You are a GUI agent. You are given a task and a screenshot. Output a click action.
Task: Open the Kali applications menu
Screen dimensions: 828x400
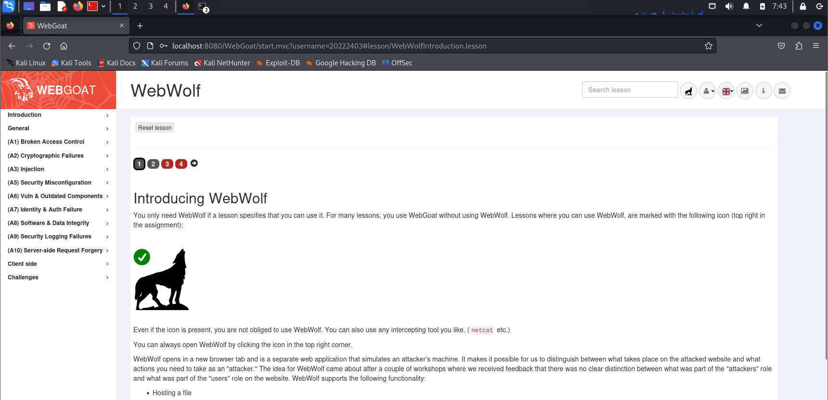click(9, 6)
